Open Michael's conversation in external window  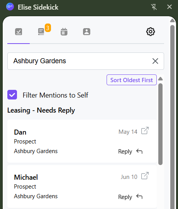pos(145,176)
